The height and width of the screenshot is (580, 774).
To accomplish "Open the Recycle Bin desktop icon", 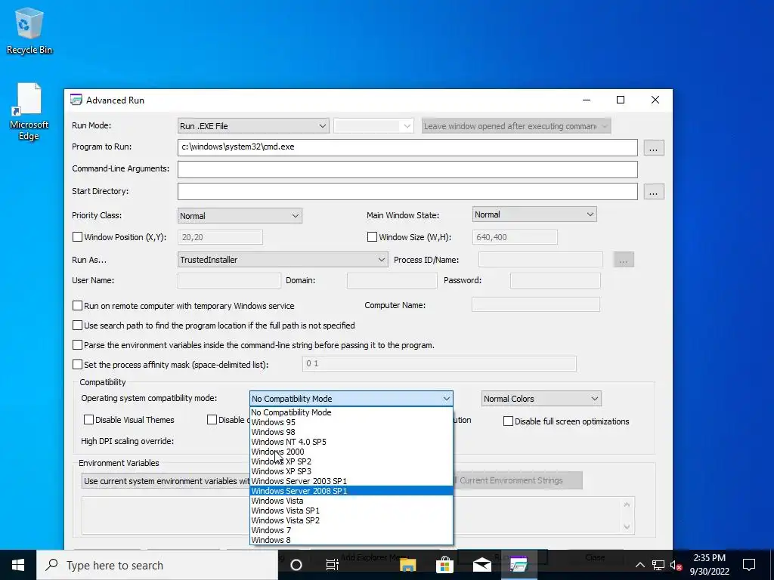I will (29, 30).
